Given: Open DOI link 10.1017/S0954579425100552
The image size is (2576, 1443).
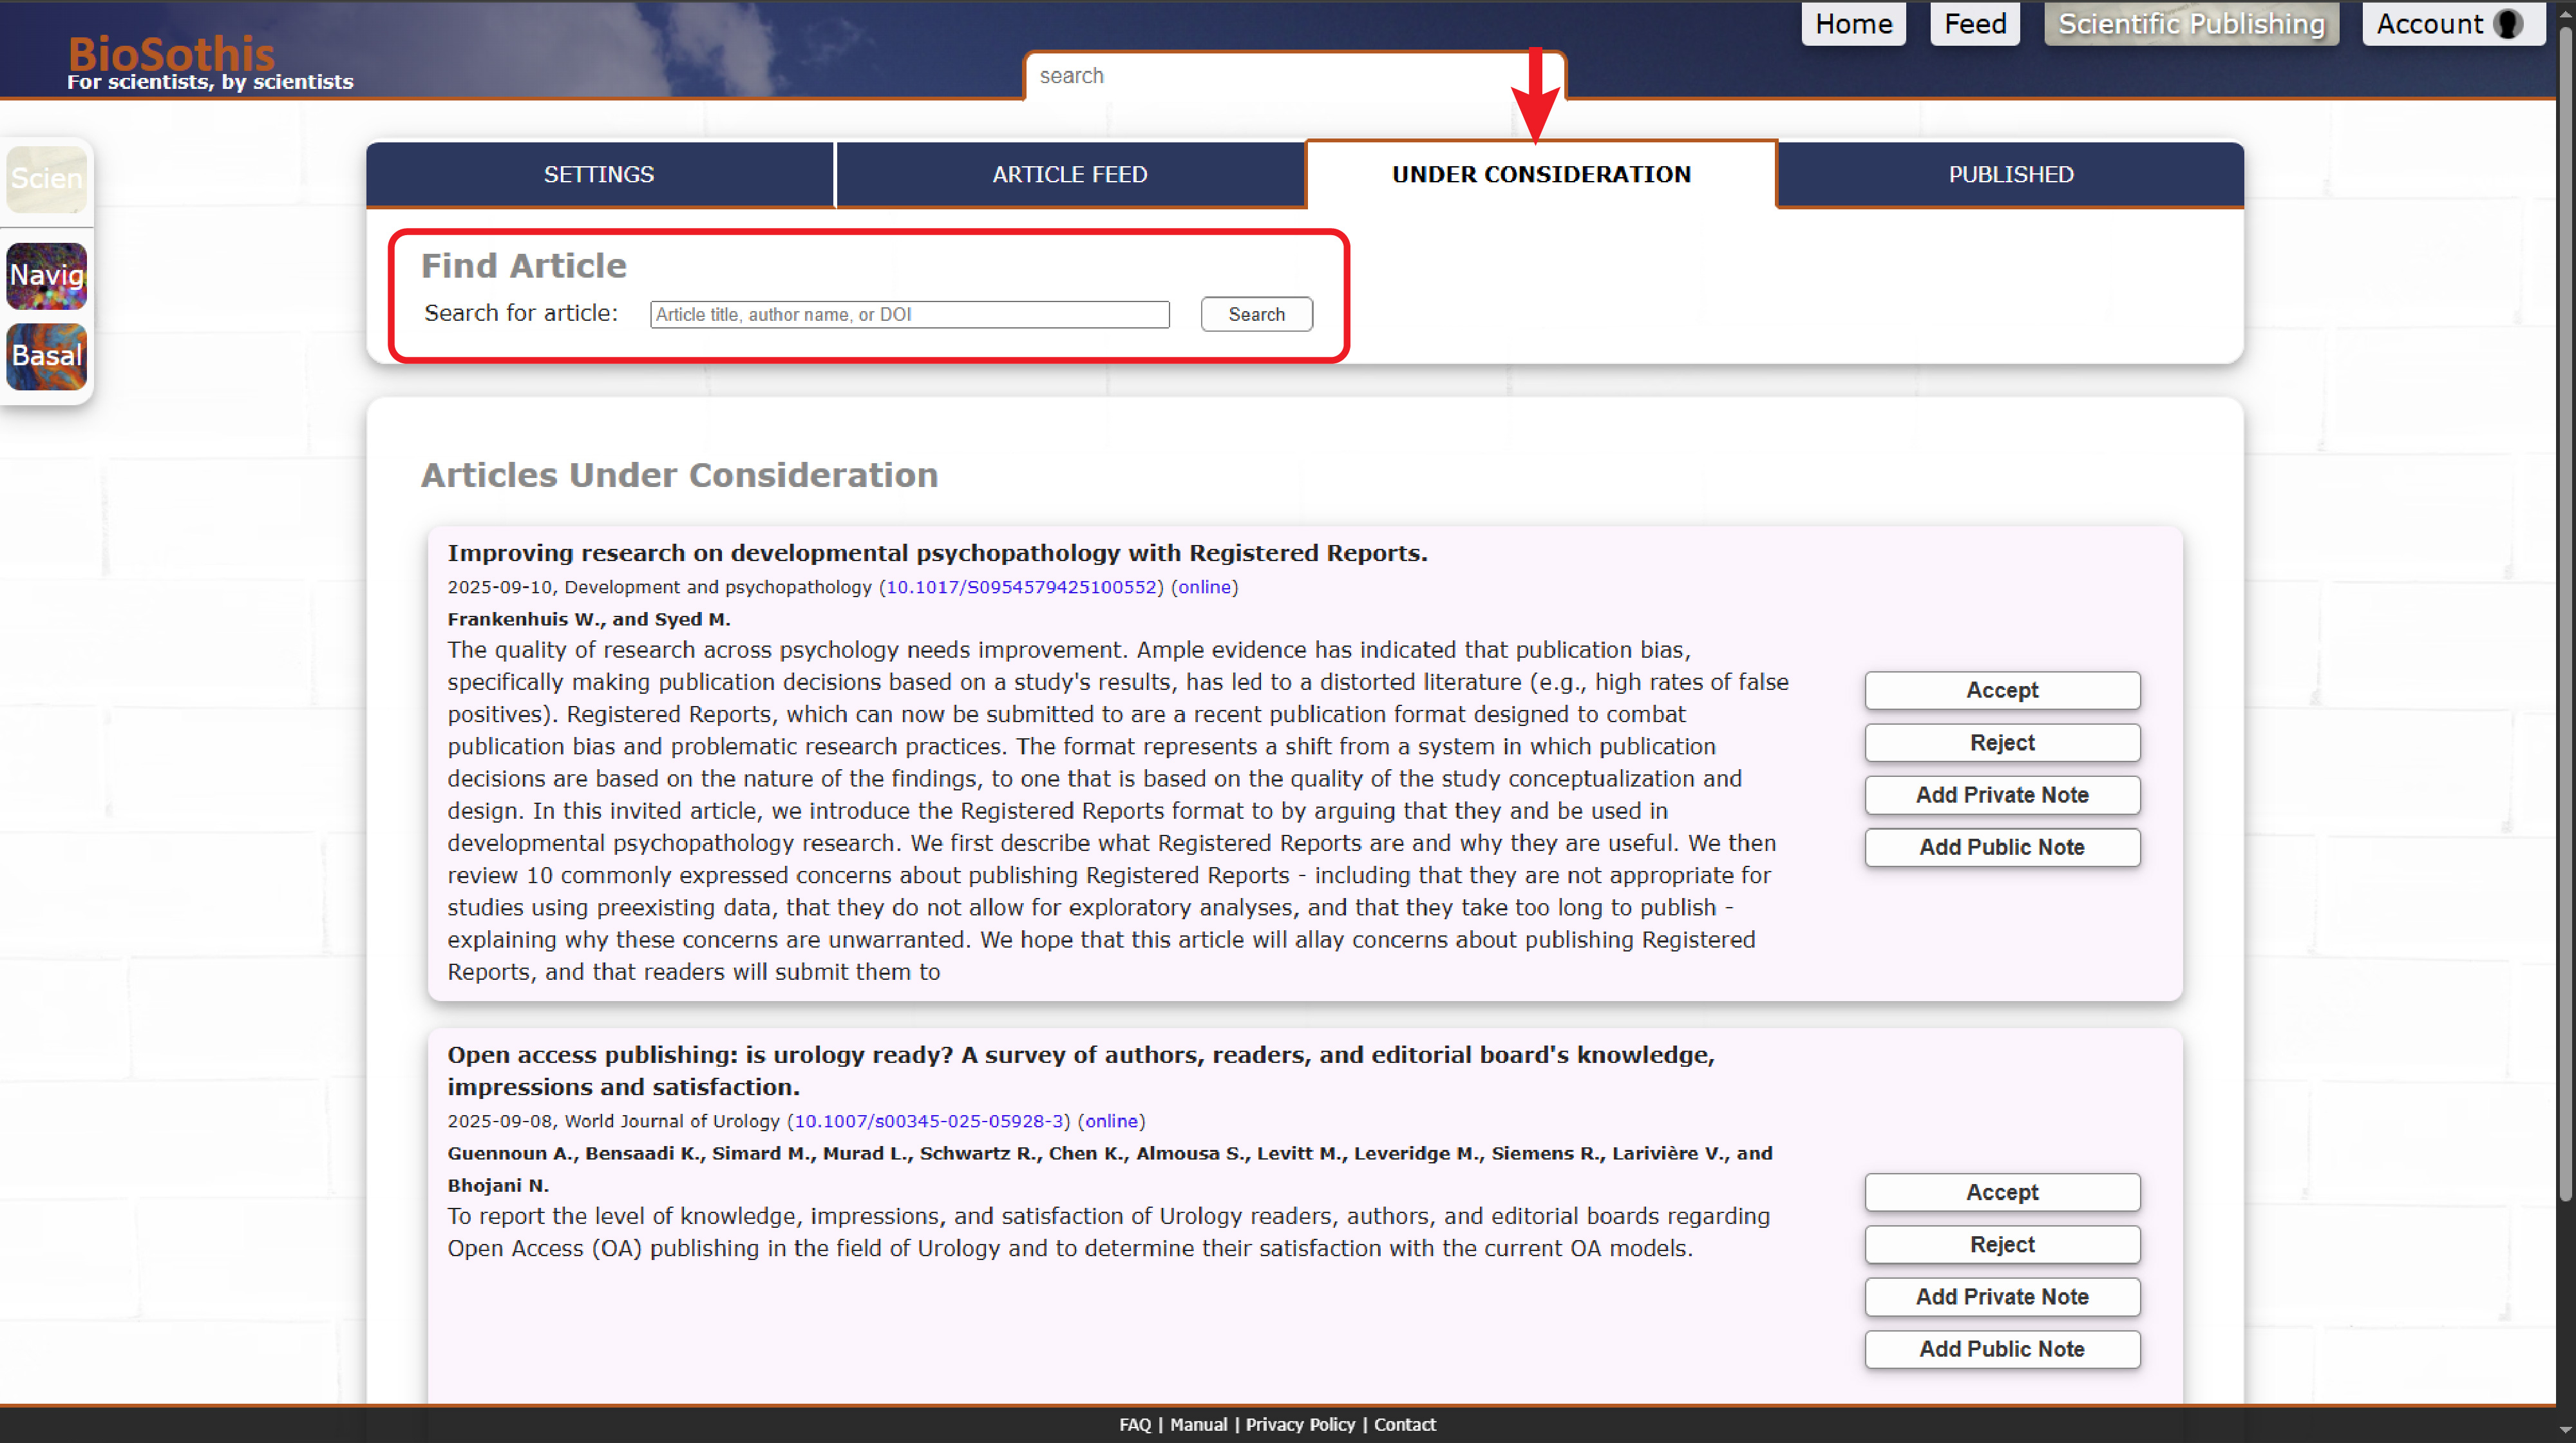Looking at the screenshot, I should pyautogui.click(x=1021, y=587).
